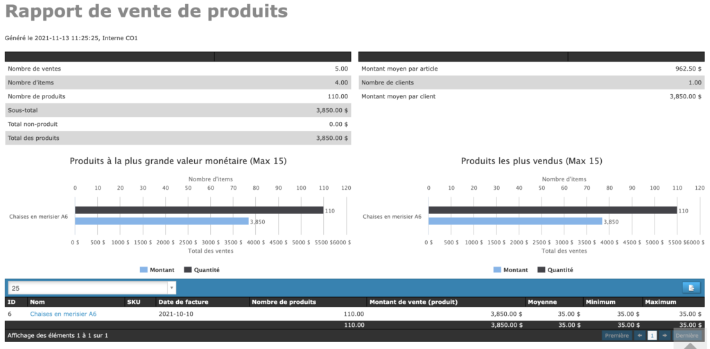
Task: Go to the next page arrow
Action: [x=664, y=335]
